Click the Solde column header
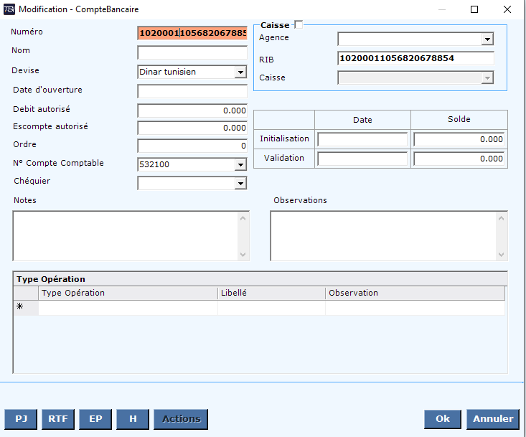 tap(459, 119)
